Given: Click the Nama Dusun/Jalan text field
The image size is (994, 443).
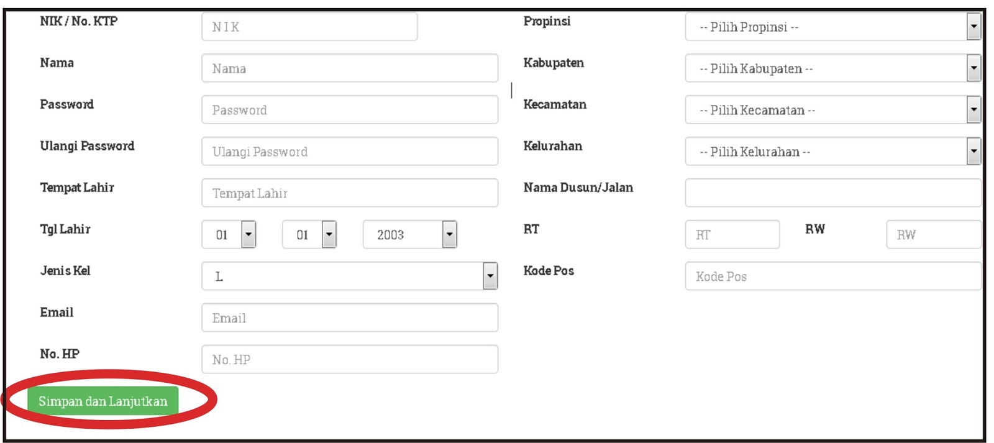Looking at the screenshot, I should point(832,193).
